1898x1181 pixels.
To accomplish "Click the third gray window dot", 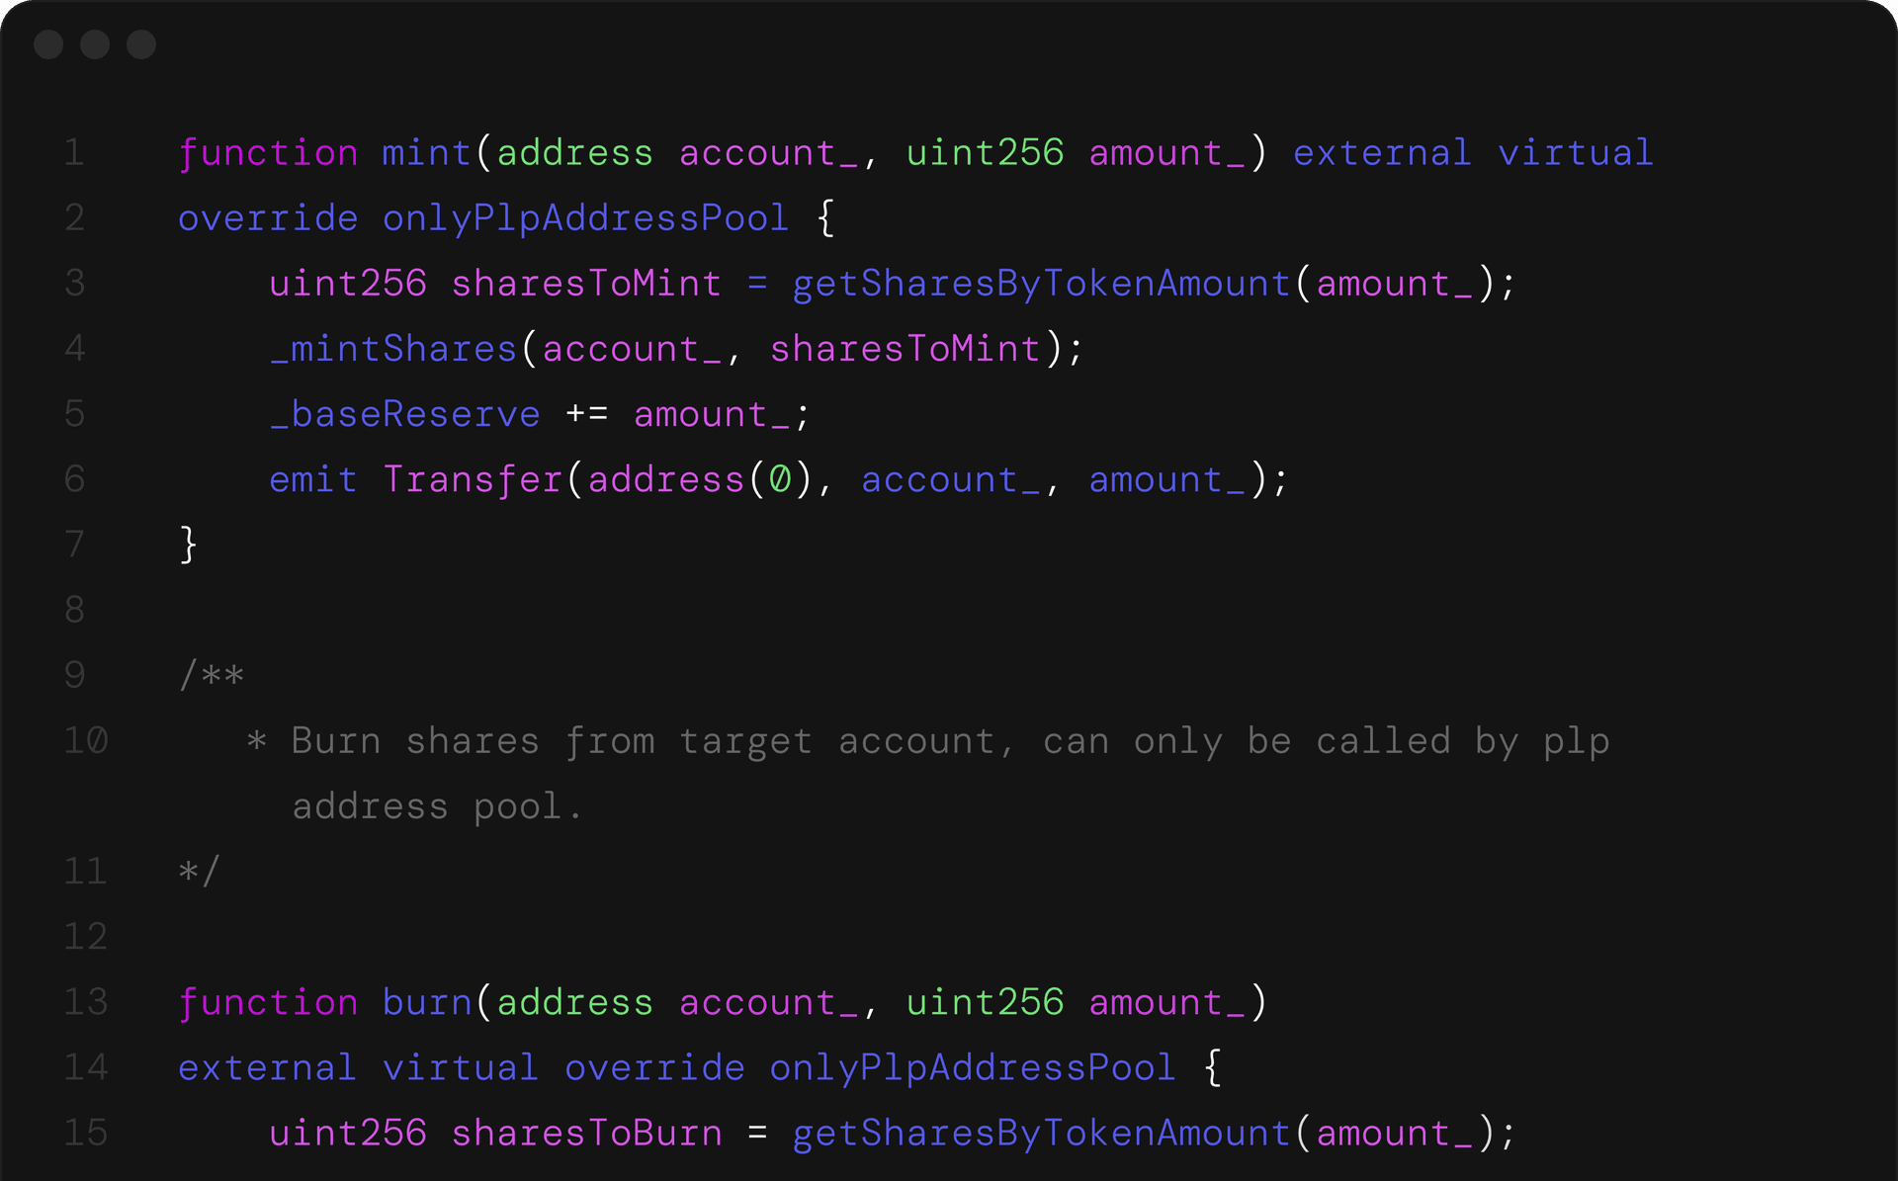I will point(141,44).
